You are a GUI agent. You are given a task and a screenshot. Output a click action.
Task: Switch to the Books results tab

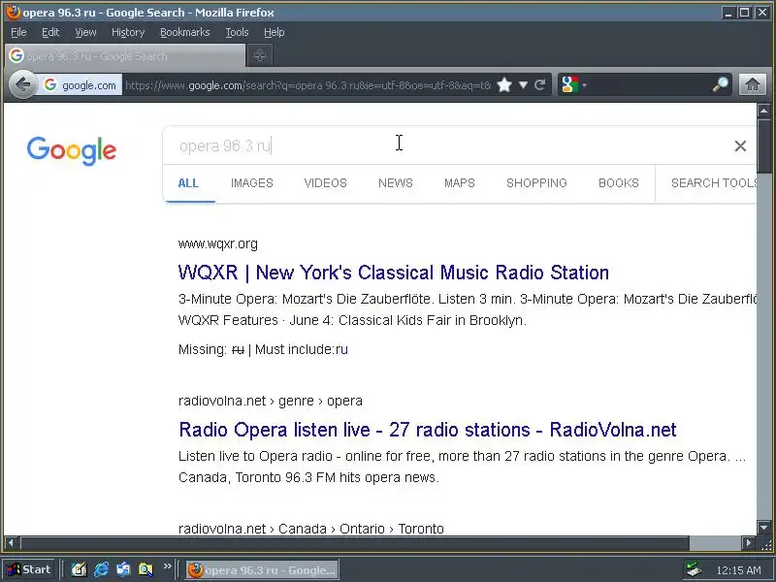click(x=619, y=183)
